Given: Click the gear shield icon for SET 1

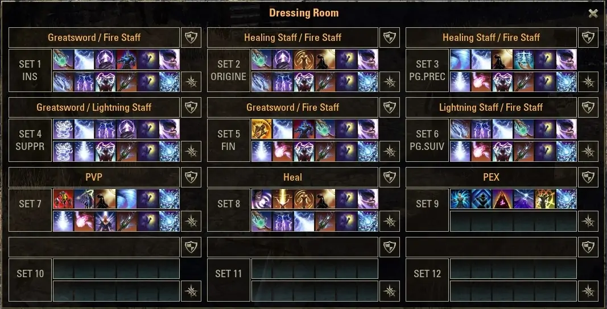Looking at the screenshot, I should click(191, 37).
